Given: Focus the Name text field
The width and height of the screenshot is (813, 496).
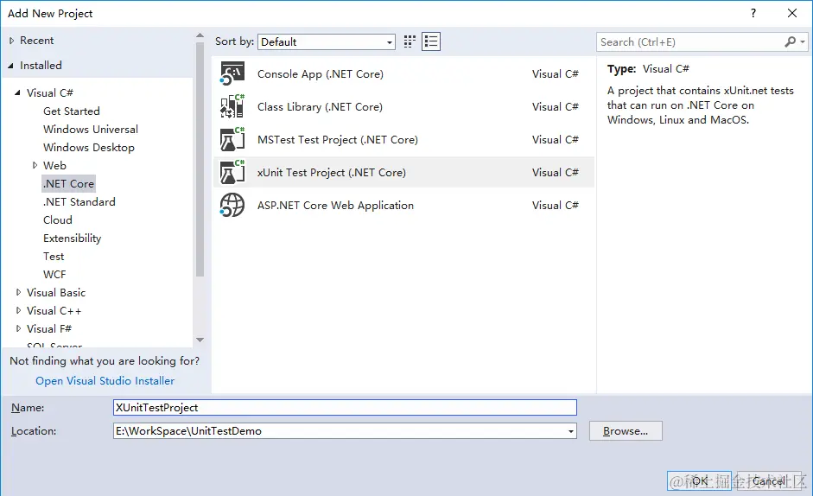Looking at the screenshot, I should click(345, 407).
